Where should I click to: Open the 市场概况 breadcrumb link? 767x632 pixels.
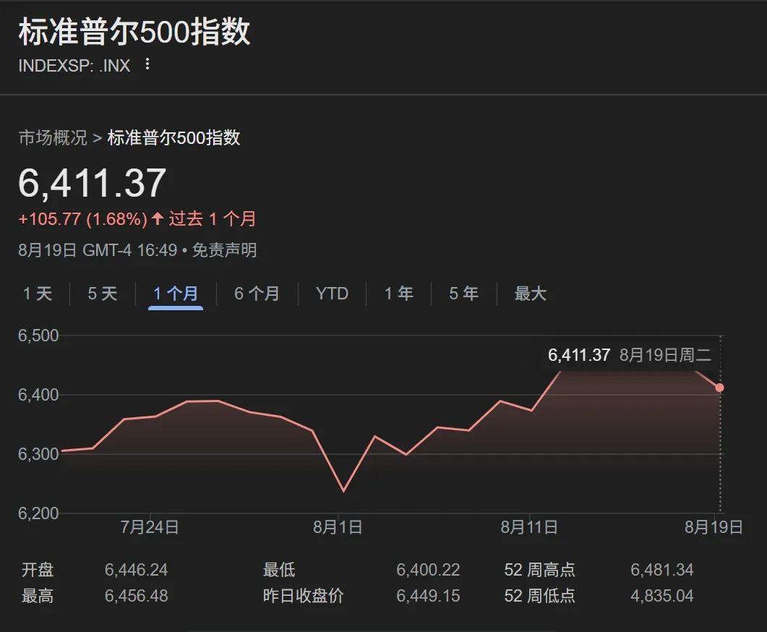click(53, 137)
